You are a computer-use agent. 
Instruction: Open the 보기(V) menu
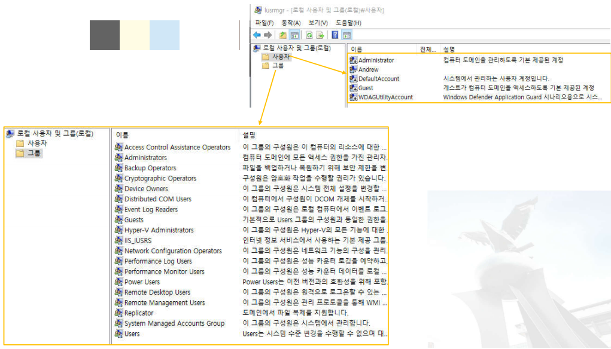318,23
